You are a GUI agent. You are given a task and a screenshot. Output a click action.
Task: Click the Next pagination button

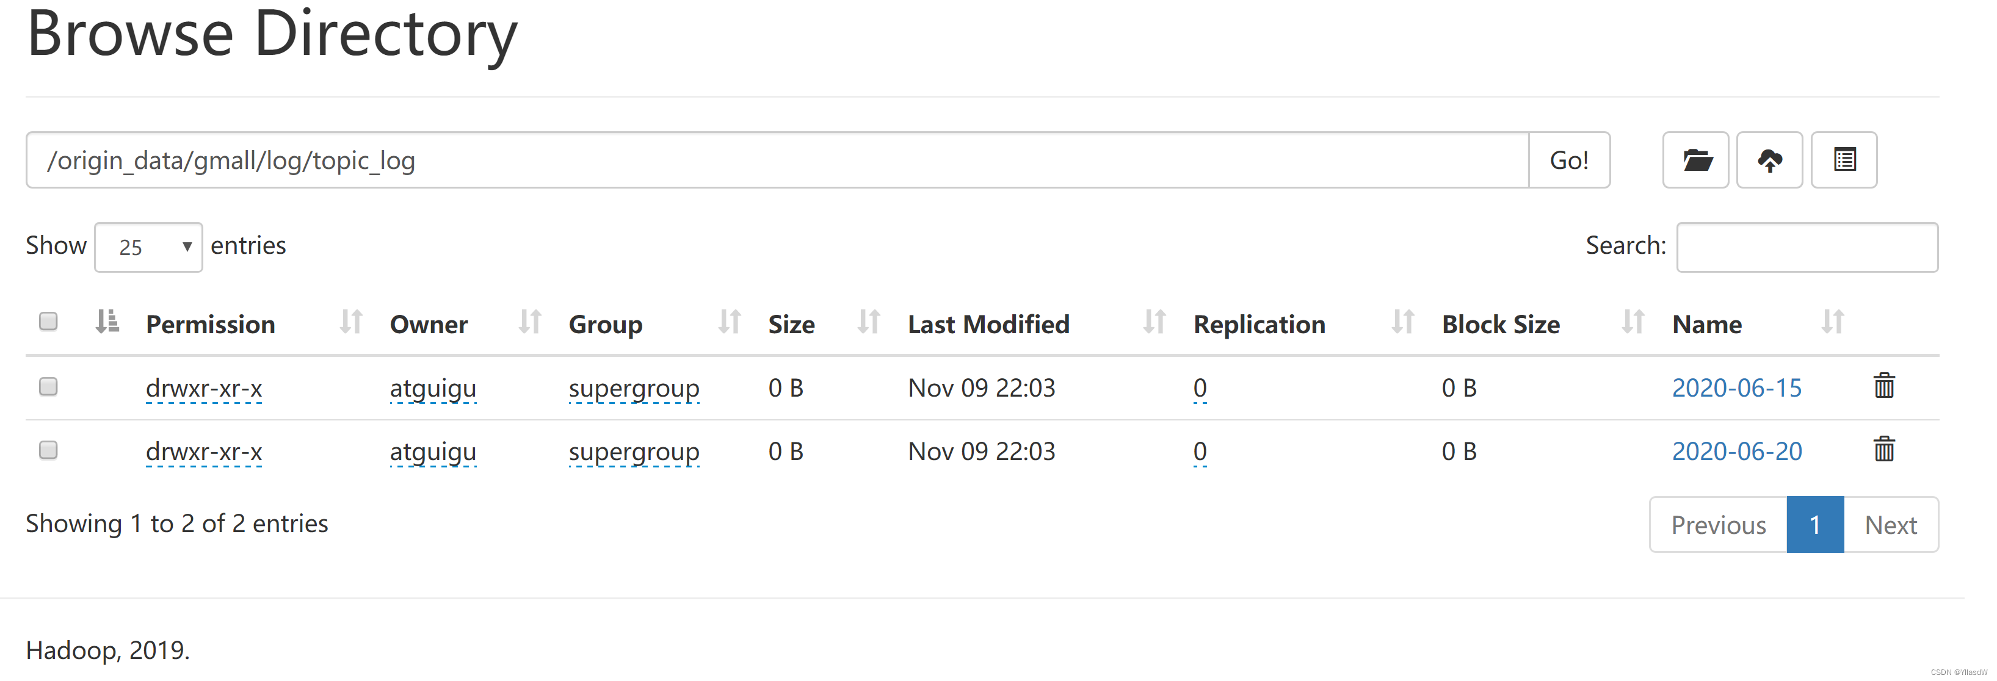(1890, 525)
